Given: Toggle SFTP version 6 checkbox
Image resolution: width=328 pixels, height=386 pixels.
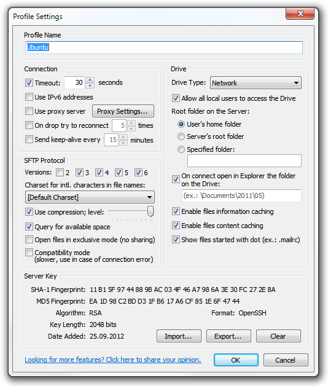Looking at the screenshot, I should tap(138, 173).
